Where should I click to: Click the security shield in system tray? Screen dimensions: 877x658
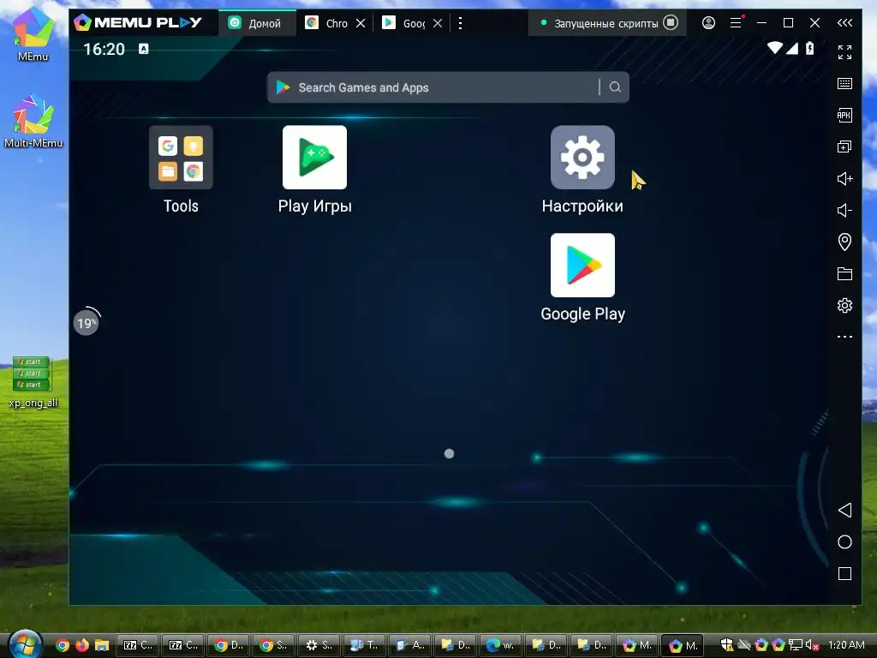726,645
